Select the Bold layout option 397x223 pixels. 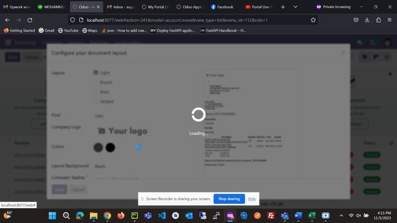[96, 92]
